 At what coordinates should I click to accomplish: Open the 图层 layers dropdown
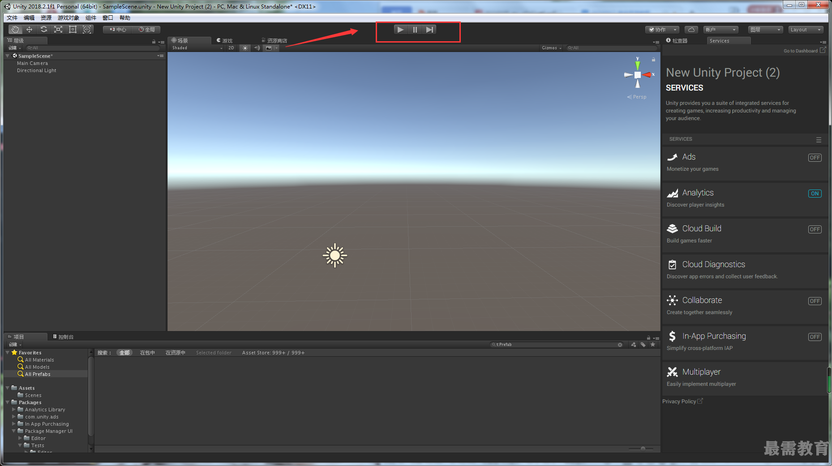click(x=765, y=30)
